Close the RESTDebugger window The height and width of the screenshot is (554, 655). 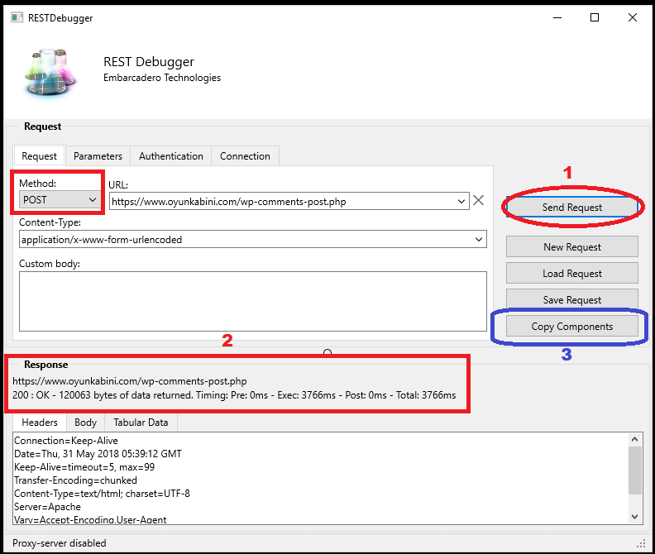click(x=633, y=17)
